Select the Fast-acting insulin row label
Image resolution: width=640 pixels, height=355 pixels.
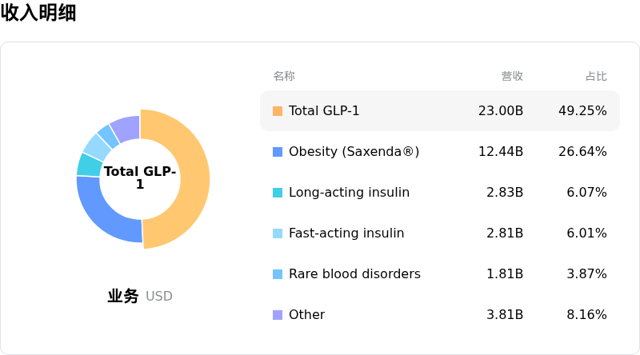coord(346,233)
